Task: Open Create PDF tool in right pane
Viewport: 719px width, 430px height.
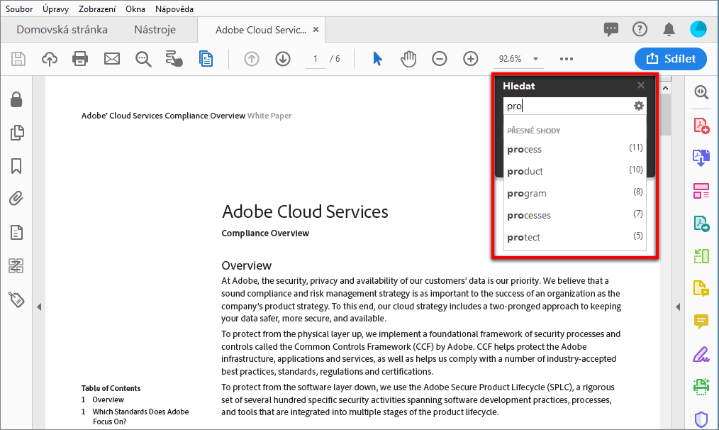Action: pos(701,126)
